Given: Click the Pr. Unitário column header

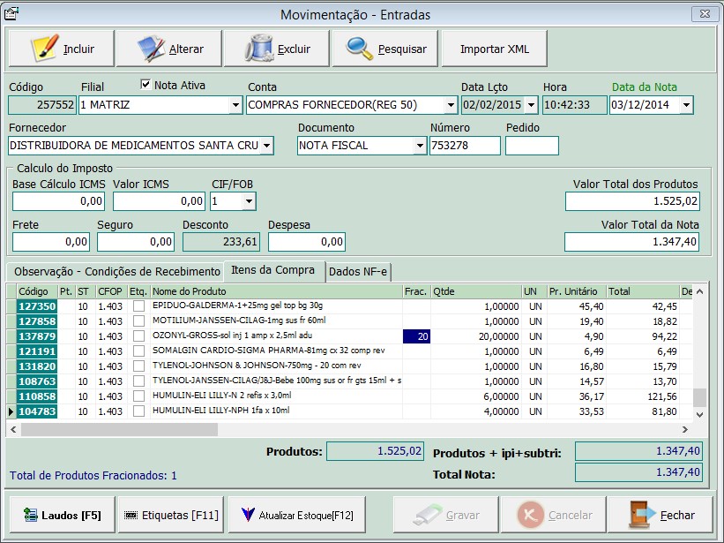Looking at the screenshot, I should point(576,291).
